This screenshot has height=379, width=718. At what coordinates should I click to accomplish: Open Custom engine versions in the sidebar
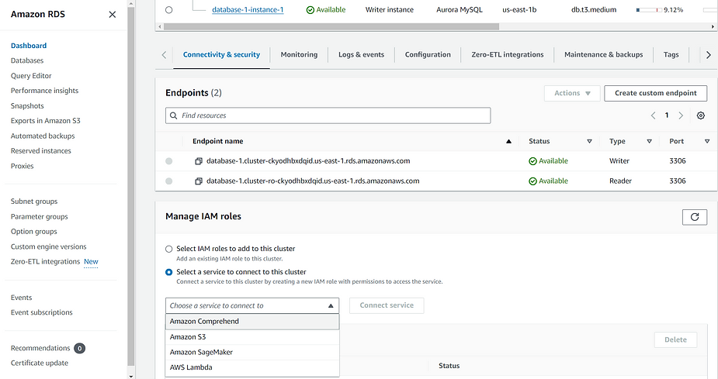(x=49, y=247)
